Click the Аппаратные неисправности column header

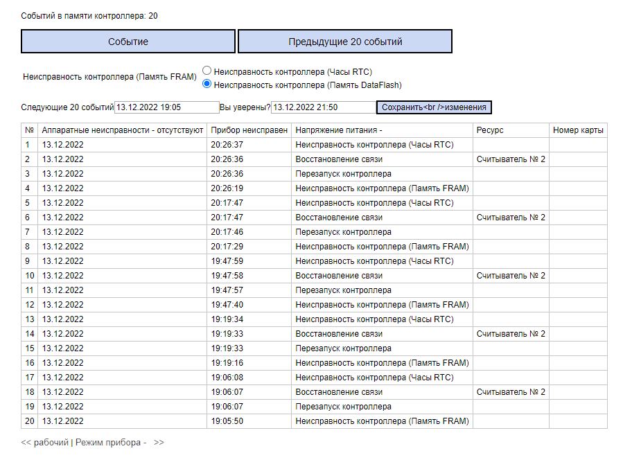click(x=122, y=130)
